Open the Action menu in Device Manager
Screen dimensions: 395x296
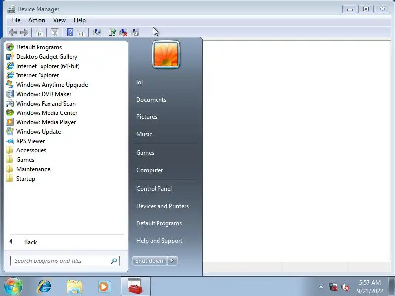pyautogui.click(x=37, y=20)
